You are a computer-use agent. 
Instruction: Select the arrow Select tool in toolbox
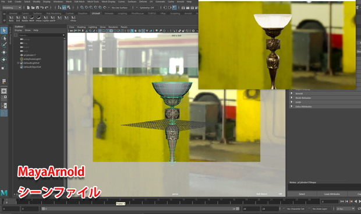pos(4,30)
